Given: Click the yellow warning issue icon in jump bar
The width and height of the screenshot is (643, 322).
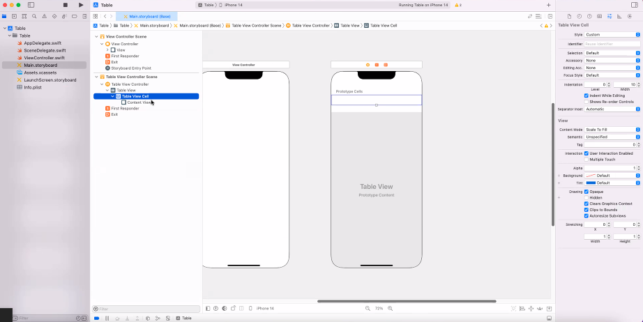Looking at the screenshot, I should [546, 25].
